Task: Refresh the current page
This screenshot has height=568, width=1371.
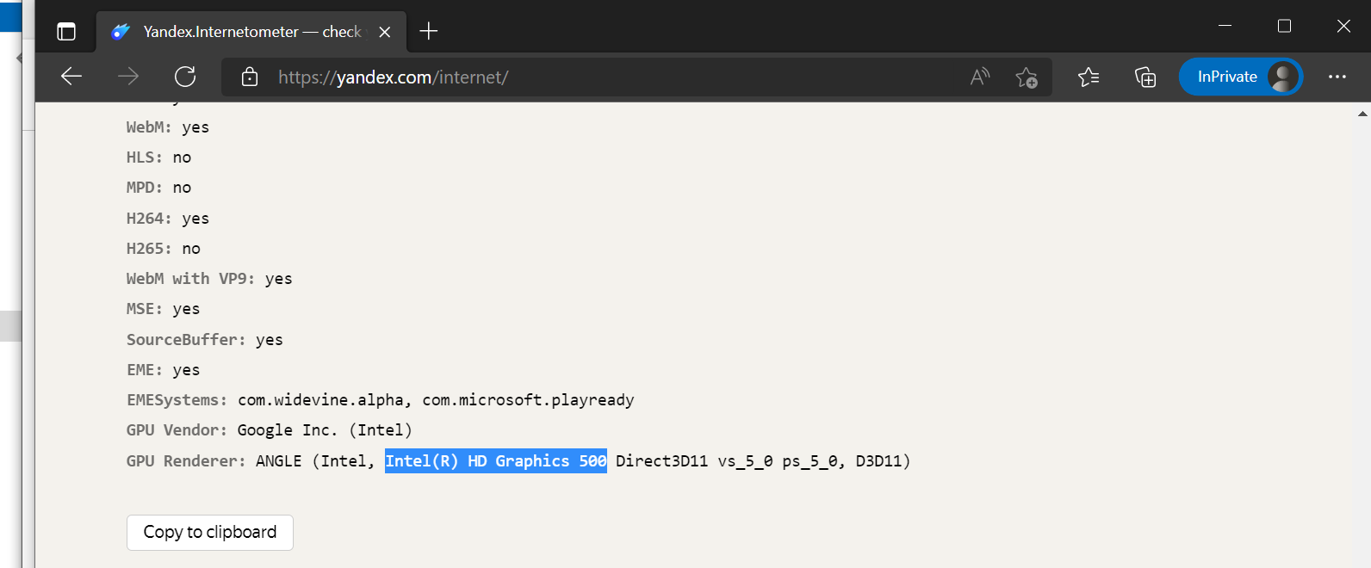Action: (185, 77)
